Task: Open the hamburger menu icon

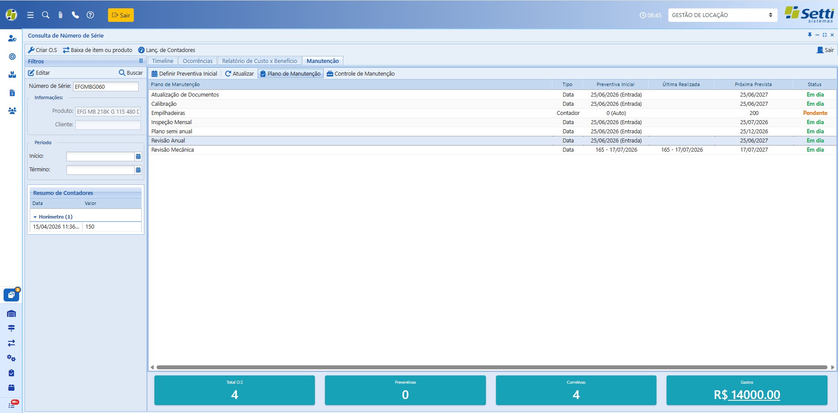Action: (30, 15)
